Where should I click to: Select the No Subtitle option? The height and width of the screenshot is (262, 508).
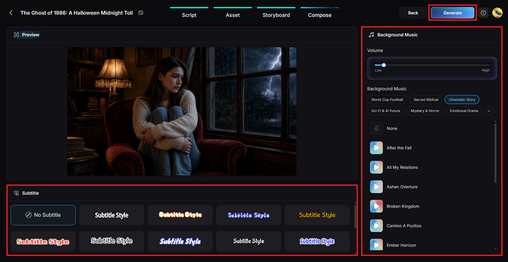43,215
